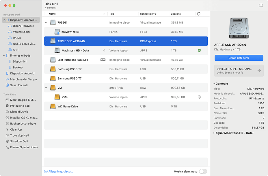
Task: Select the 706561 disk image icon
Action: click(53, 22)
